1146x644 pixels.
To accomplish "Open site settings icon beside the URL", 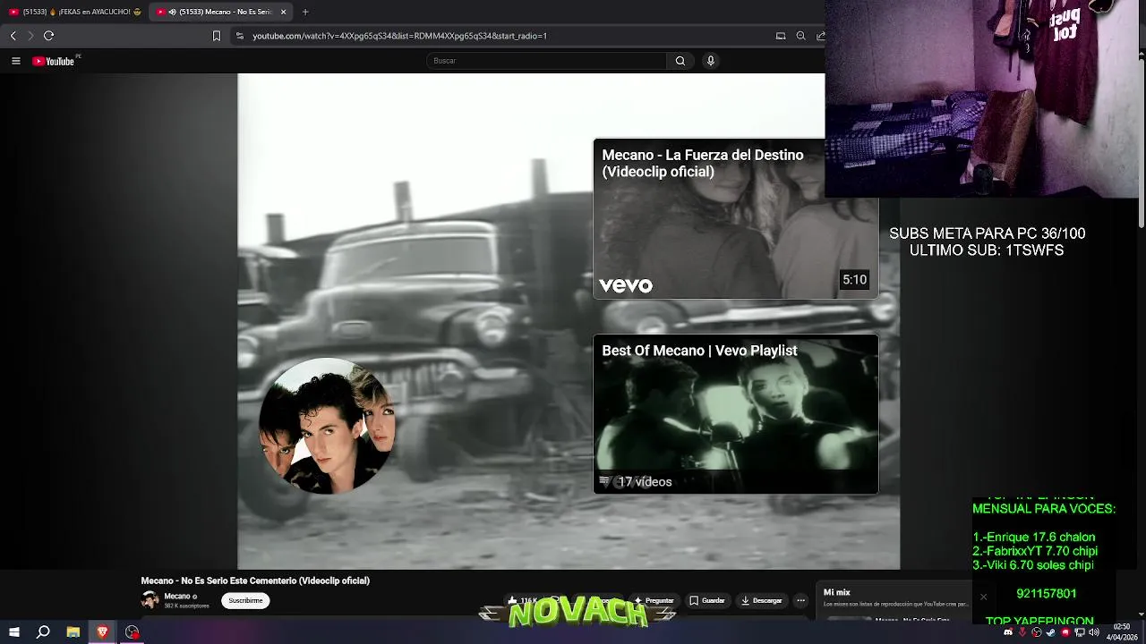I will coord(239,36).
